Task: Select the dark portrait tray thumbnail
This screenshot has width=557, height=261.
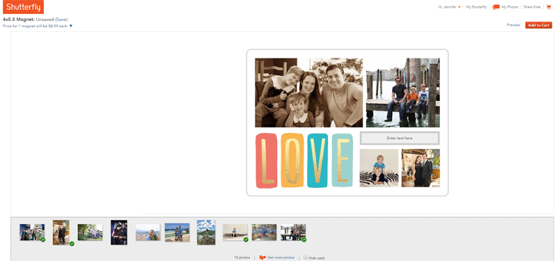Action: [118, 232]
